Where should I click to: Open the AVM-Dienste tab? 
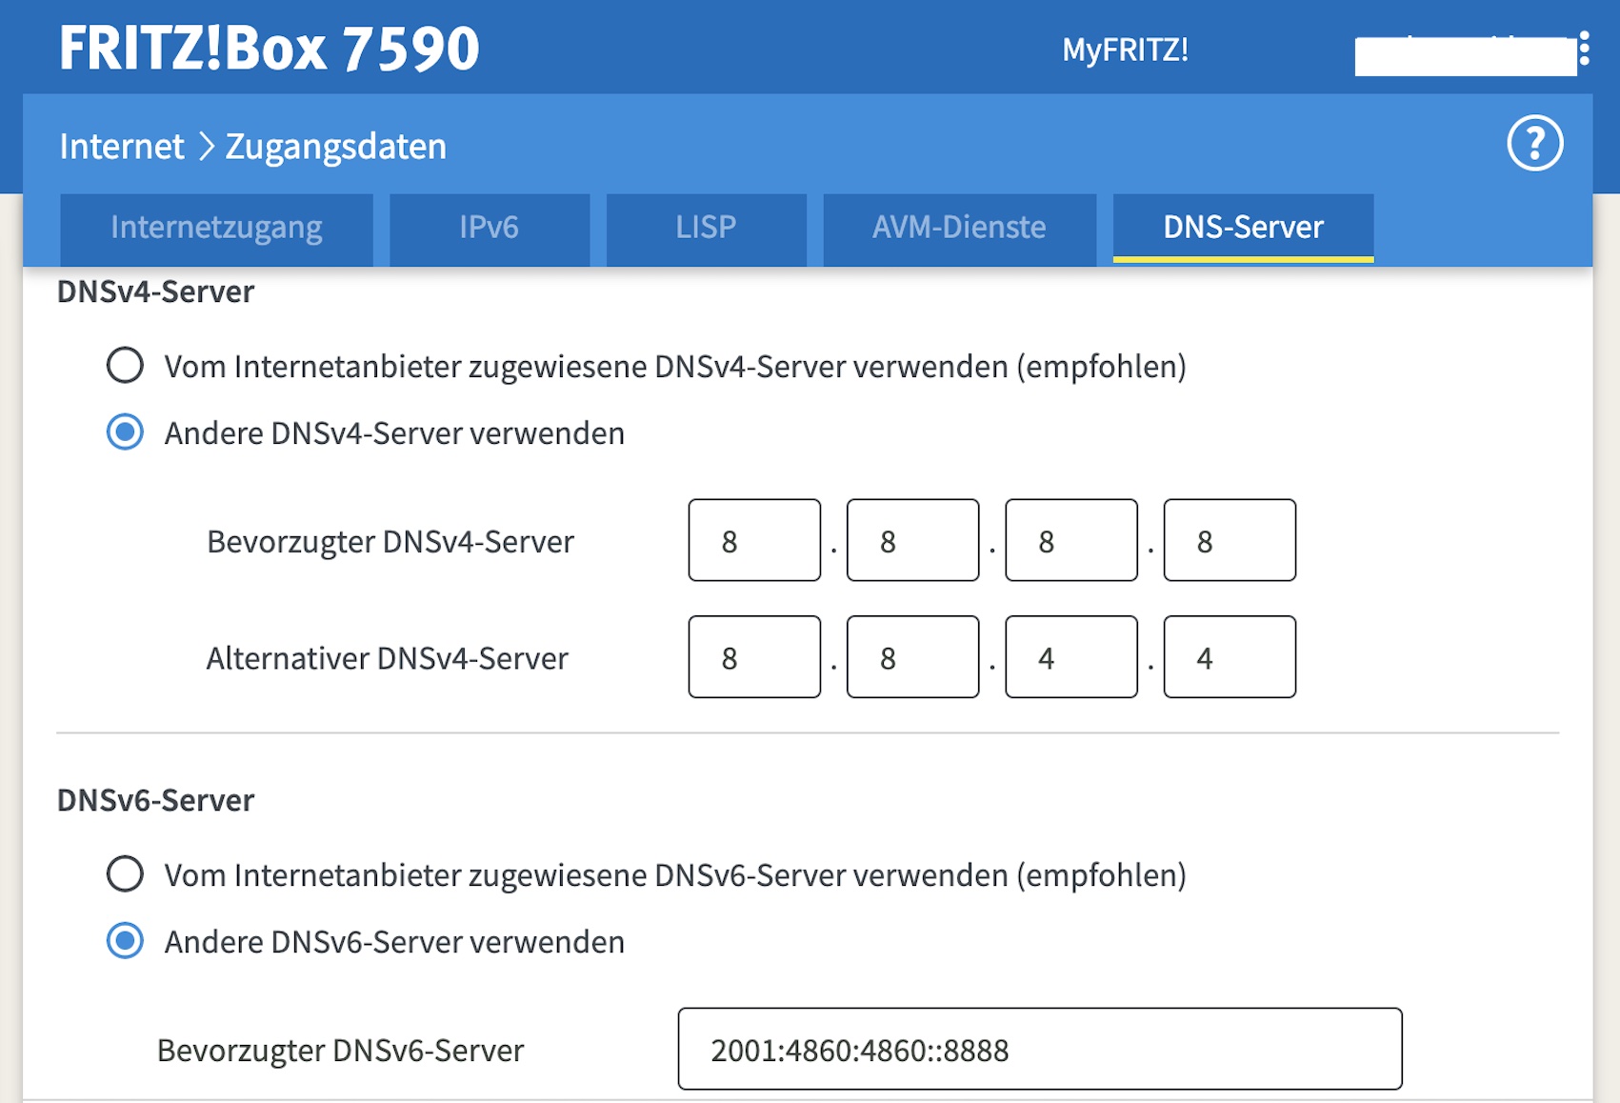pos(959,229)
